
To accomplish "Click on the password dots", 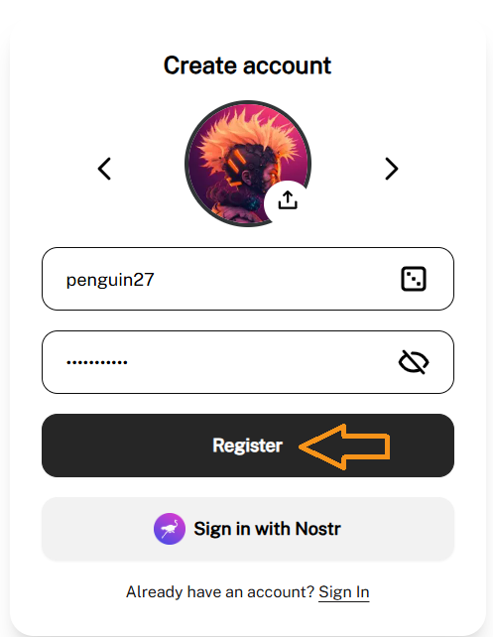I will point(97,362).
